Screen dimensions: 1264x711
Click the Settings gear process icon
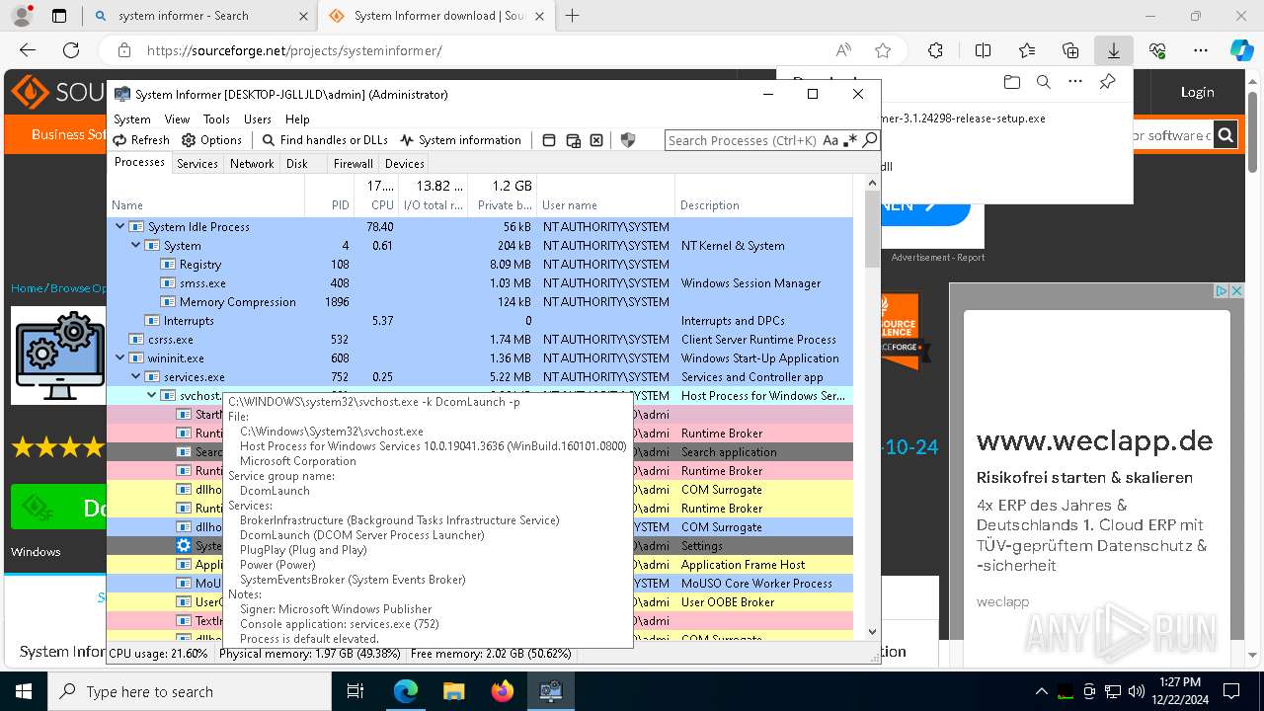pos(184,545)
